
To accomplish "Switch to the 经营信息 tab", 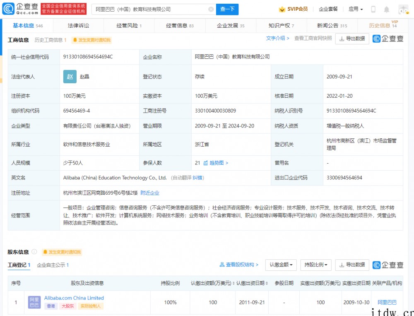I will 180,26.
